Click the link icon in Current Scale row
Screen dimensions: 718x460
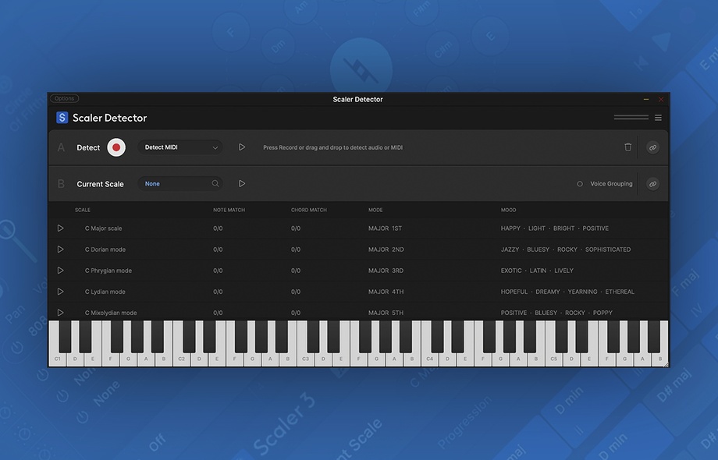click(x=653, y=184)
